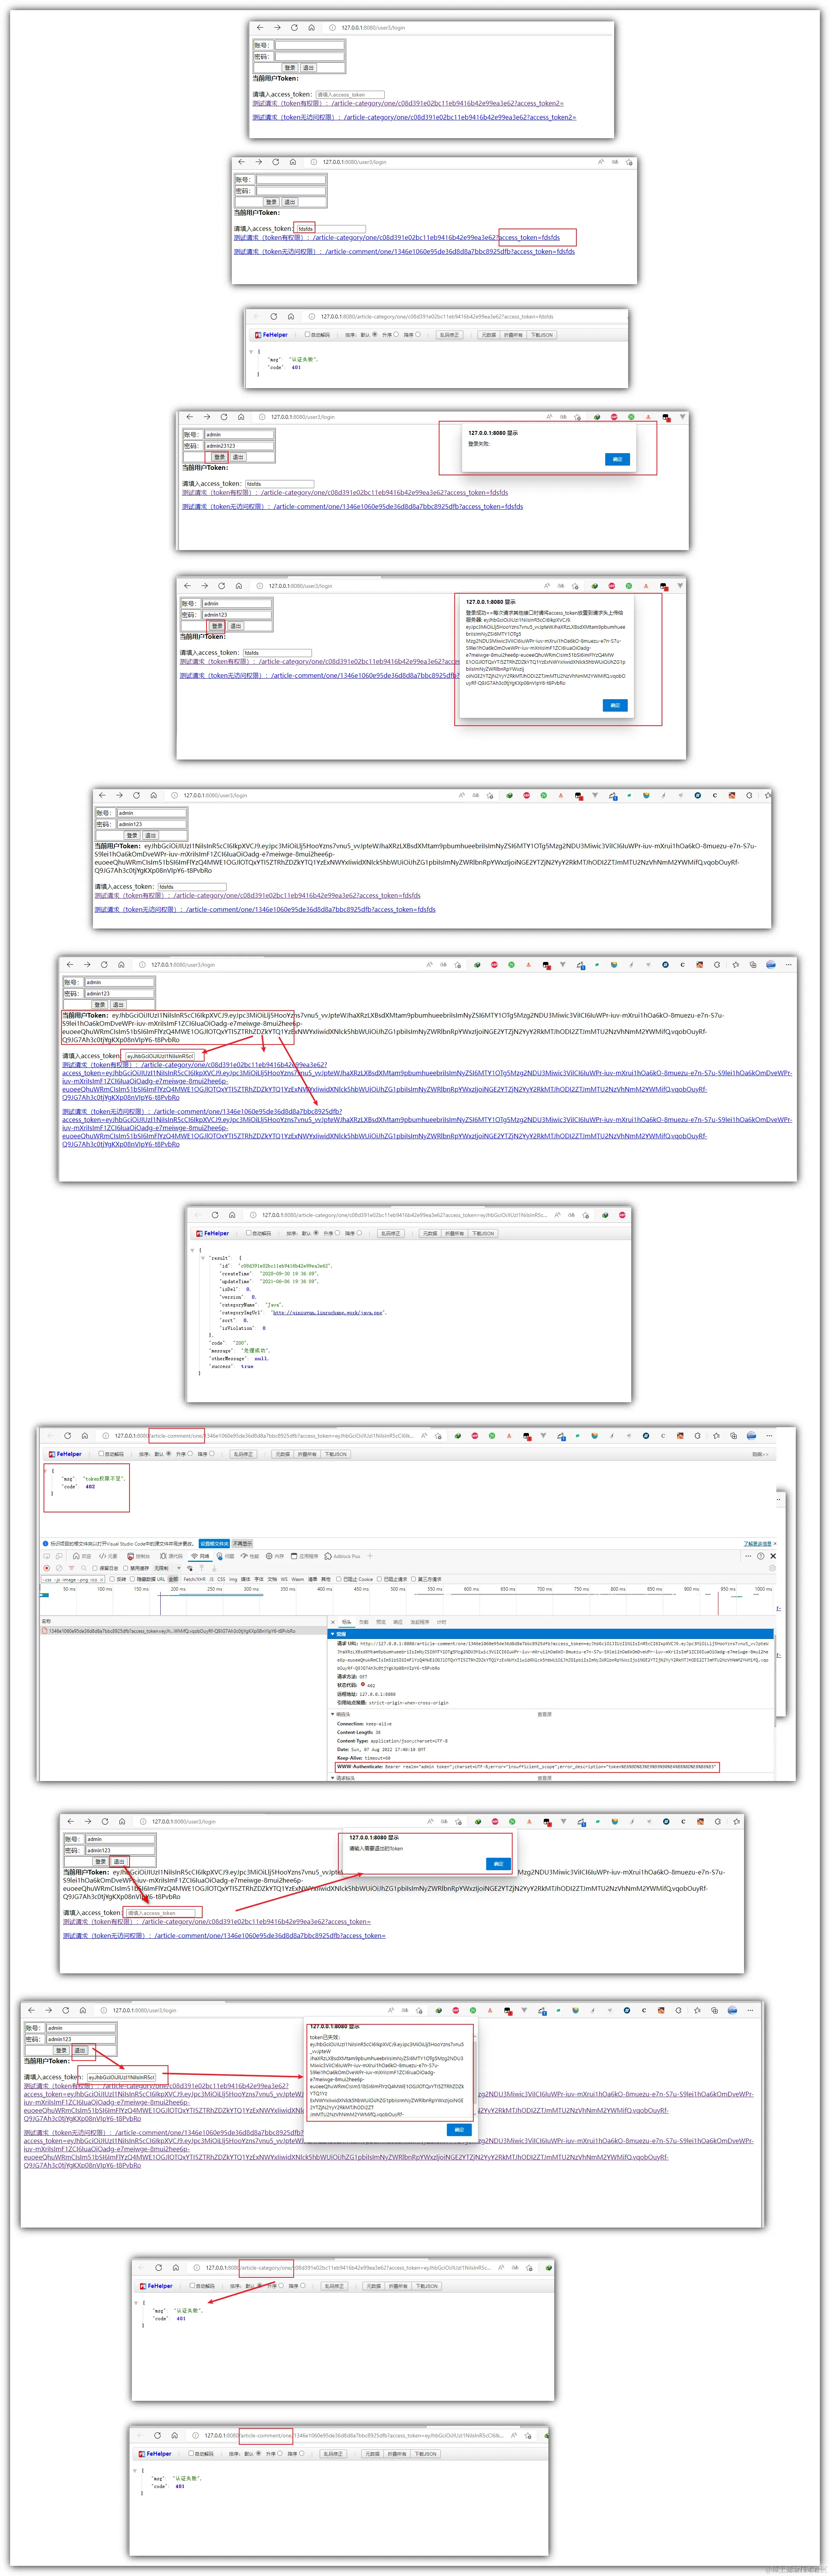This screenshot has height=2576, width=830.
Task: Collapse the "result" JSON node triangle
Action: [202, 1258]
